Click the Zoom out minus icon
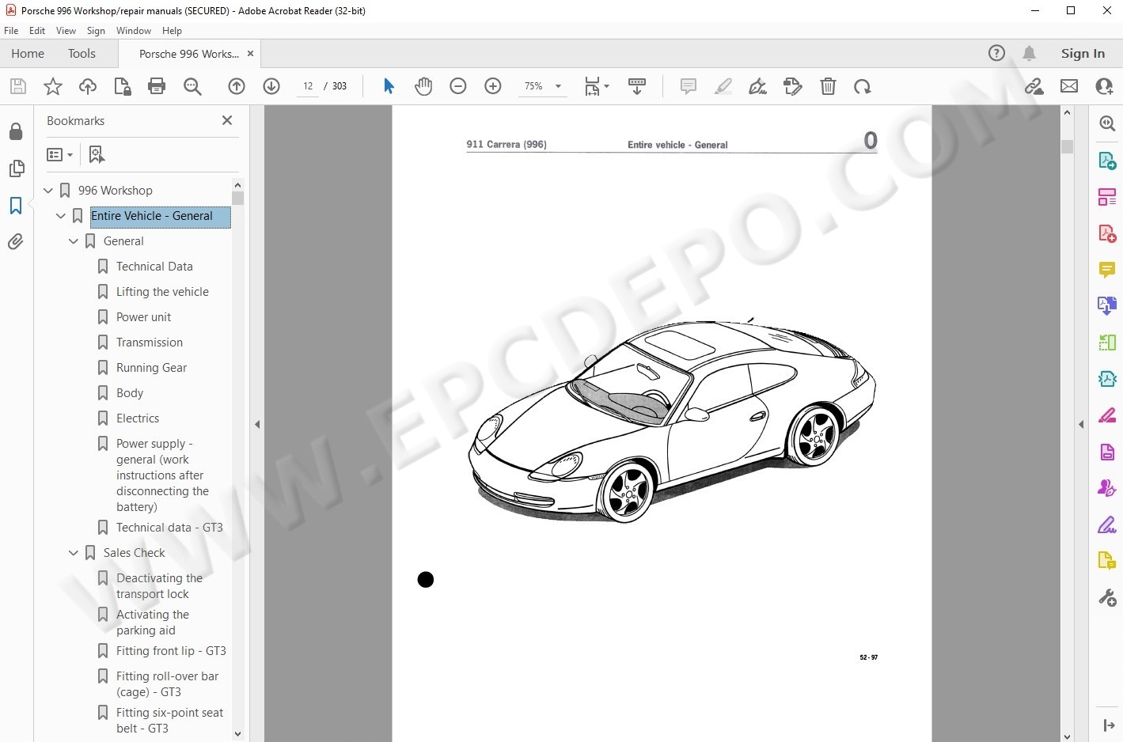Screen dimensions: 1123x742 458,86
